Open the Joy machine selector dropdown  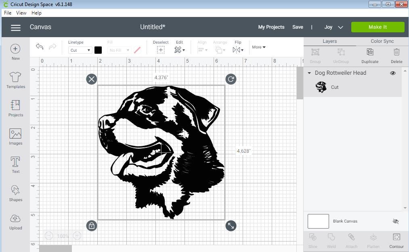pyautogui.click(x=333, y=27)
